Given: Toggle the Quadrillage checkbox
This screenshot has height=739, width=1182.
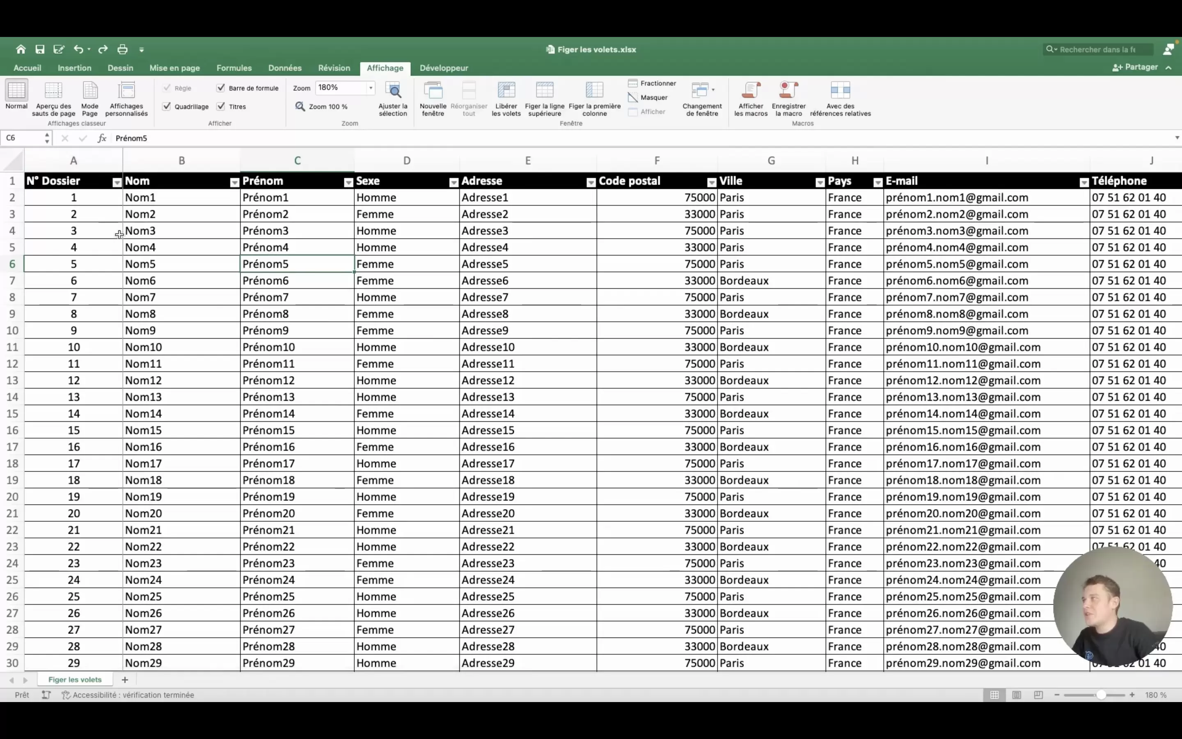Looking at the screenshot, I should click(167, 107).
